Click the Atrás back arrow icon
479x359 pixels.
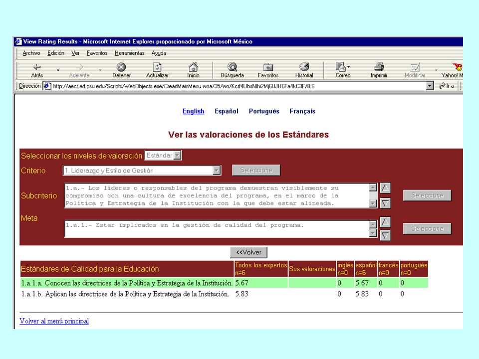coord(37,67)
